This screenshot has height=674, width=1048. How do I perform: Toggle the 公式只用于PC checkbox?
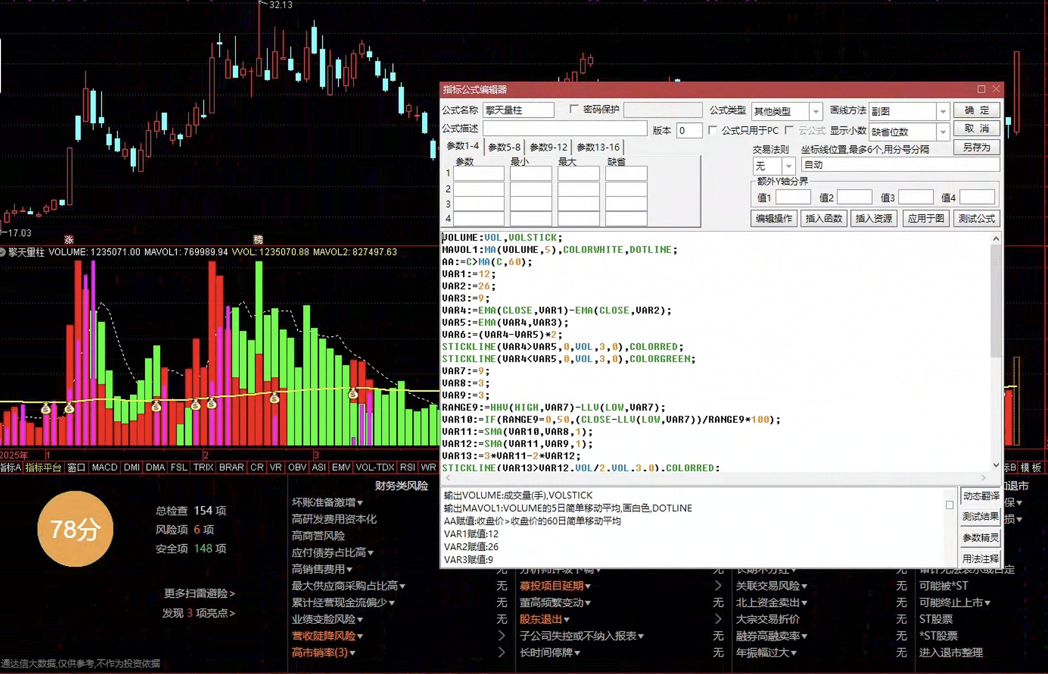[x=713, y=130]
